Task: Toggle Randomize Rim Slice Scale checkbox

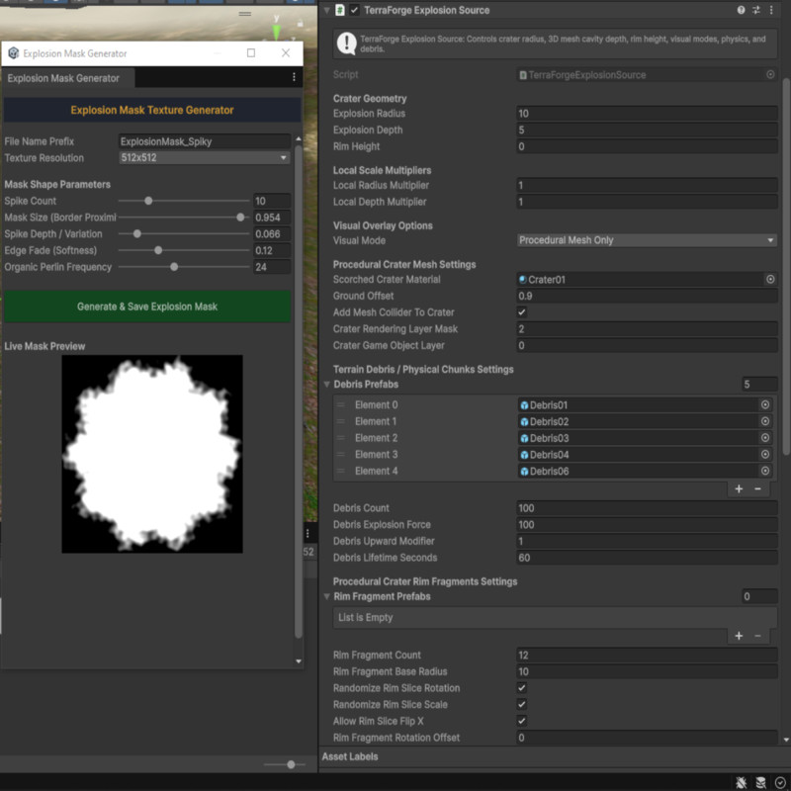Action: point(522,705)
